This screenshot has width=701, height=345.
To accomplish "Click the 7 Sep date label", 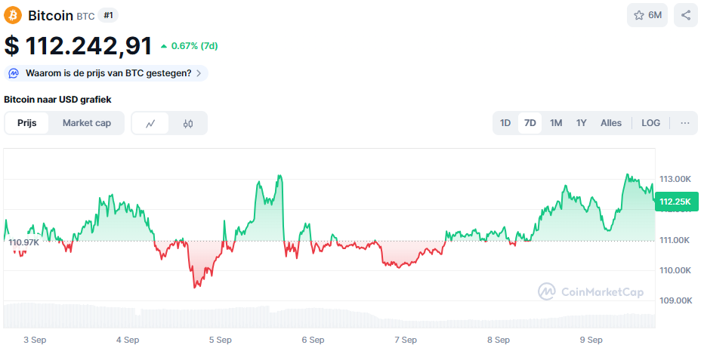I will point(406,340).
